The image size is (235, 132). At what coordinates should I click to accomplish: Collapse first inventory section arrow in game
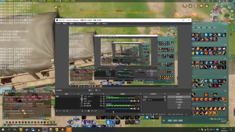click(x=225, y=31)
